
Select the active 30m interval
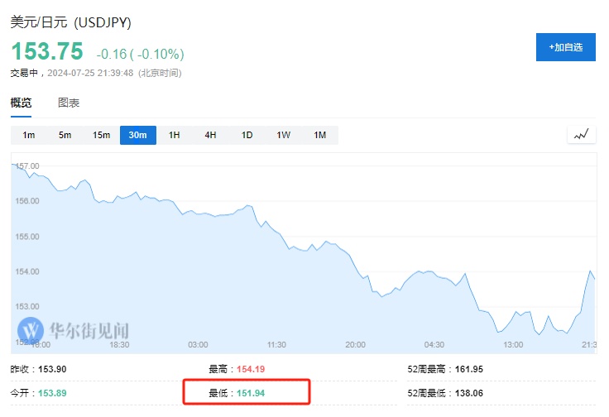pyautogui.click(x=138, y=135)
